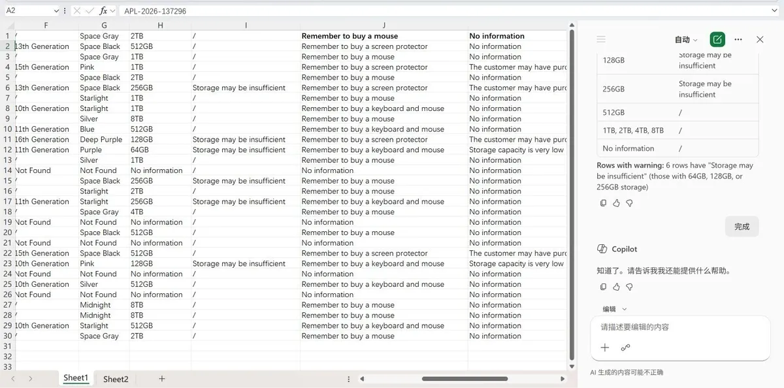The height and width of the screenshot is (388, 784).
Task: Expand the formula bar with right-side chevron
Action: (x=775, y=11)
